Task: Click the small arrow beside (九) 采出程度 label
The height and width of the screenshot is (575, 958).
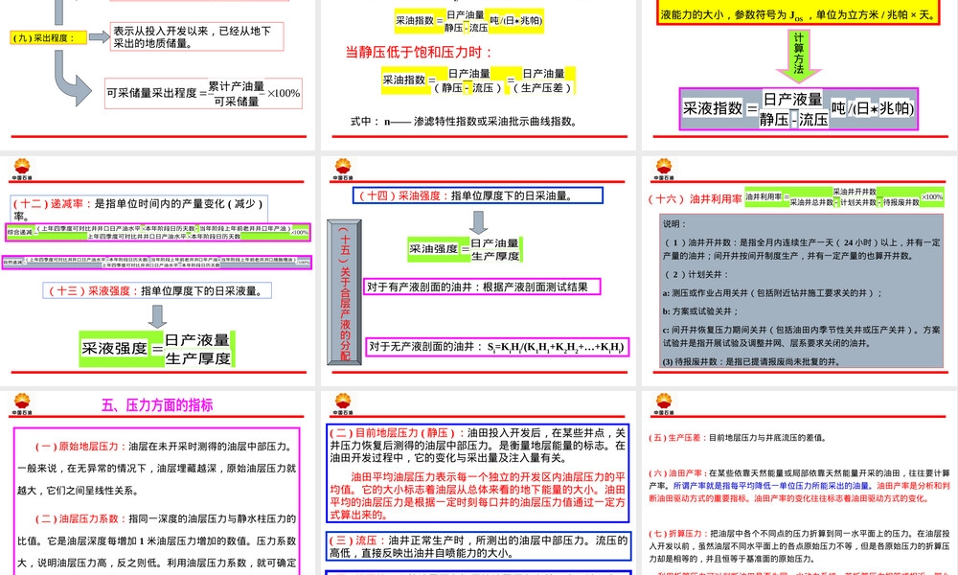Action: pos(99,38)
